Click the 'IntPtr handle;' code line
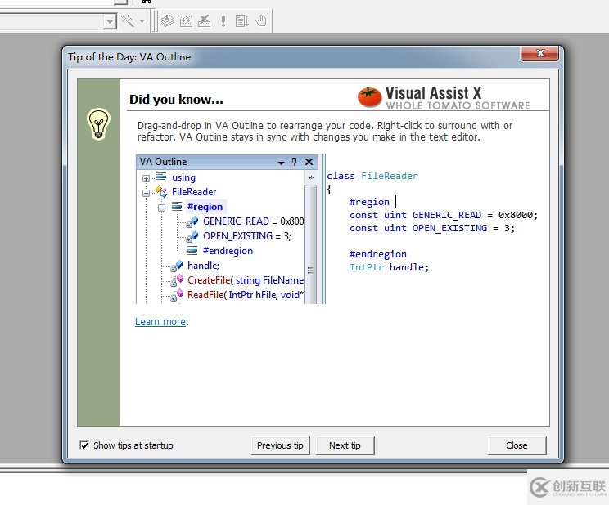The image size is (609, 505). 389,267
